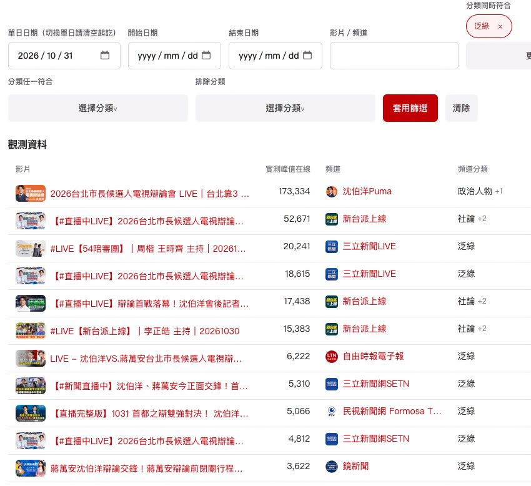Open video link 辯論首戰落幕！沈伯洋會後記者
The height and width of the screenshot is (486, 531).
pos(149,304)
